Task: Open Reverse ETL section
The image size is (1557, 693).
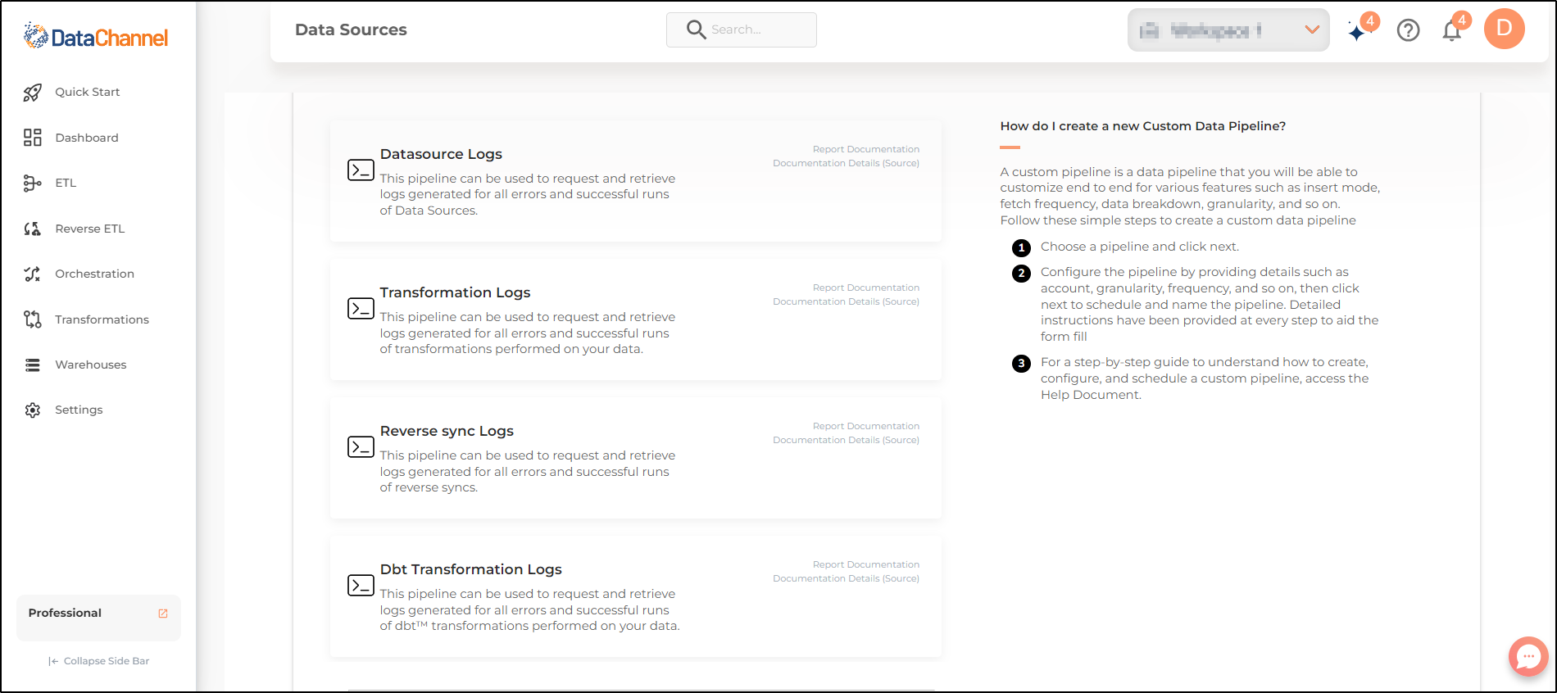Action: click(90, 229)
